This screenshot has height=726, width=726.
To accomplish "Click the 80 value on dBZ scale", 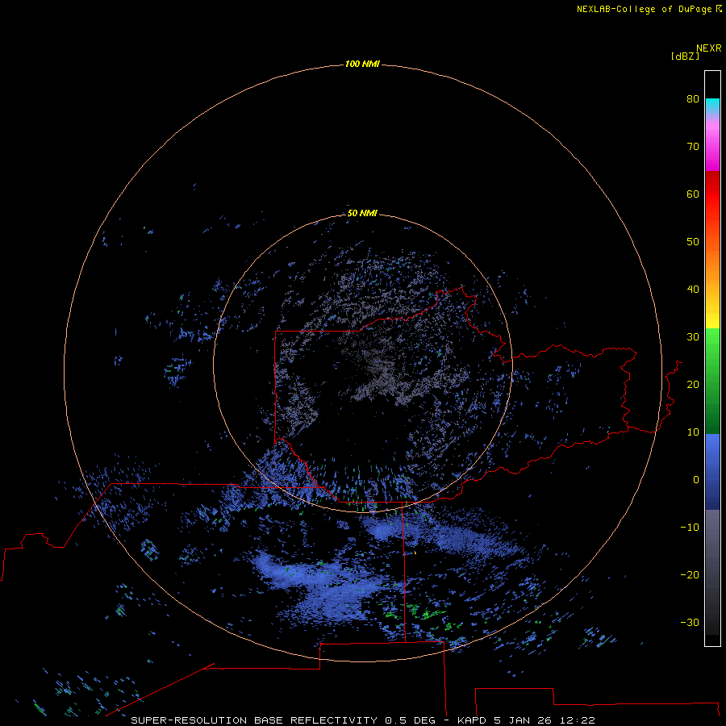I will tap(693, 98).
